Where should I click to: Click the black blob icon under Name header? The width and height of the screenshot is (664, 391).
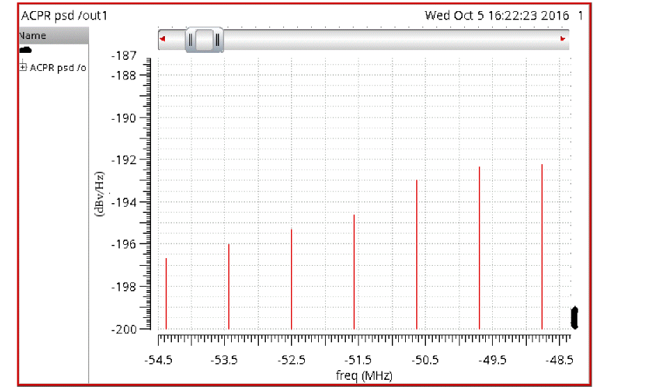tap(26, 50)
